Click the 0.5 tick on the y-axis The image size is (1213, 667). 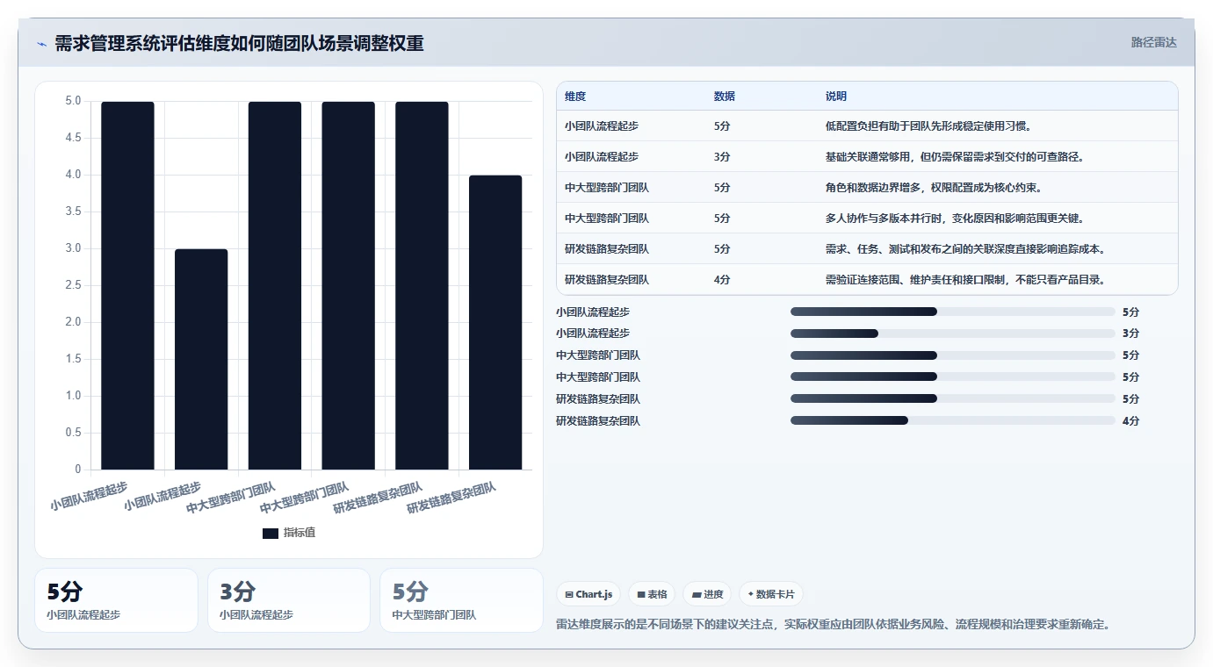coord(73,433)
